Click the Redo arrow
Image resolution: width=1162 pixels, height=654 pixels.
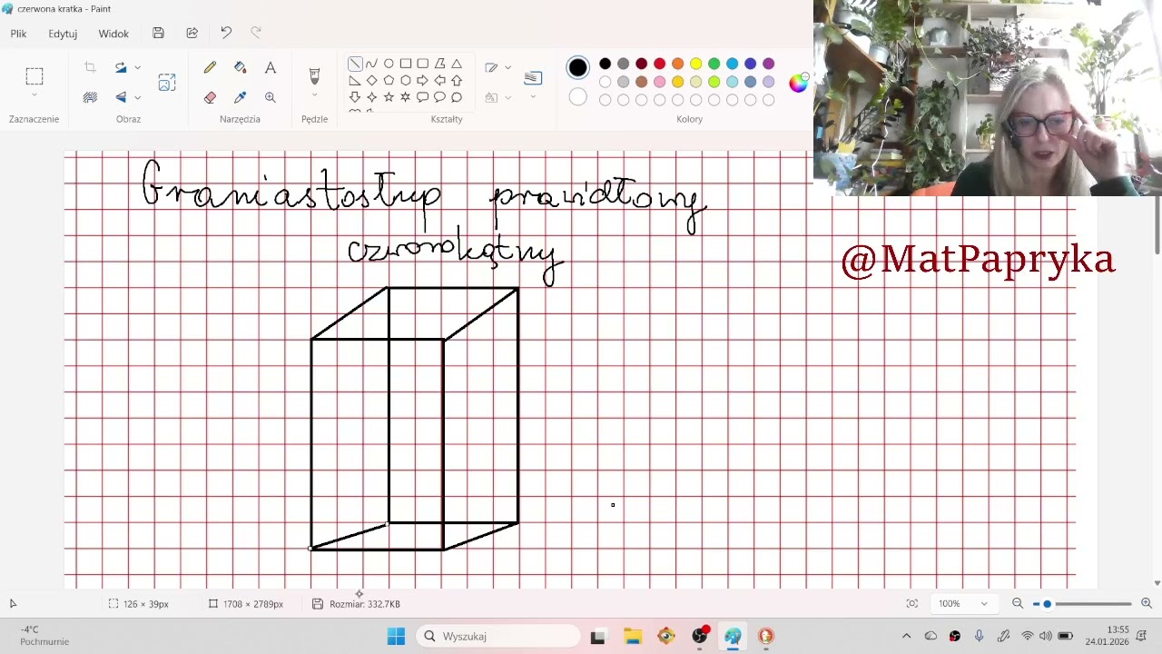tap(256, 33)
